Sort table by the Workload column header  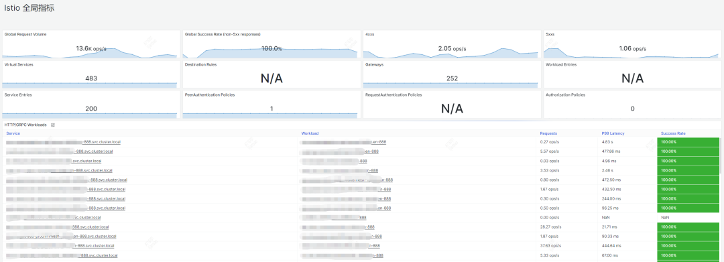pos(310,133)
